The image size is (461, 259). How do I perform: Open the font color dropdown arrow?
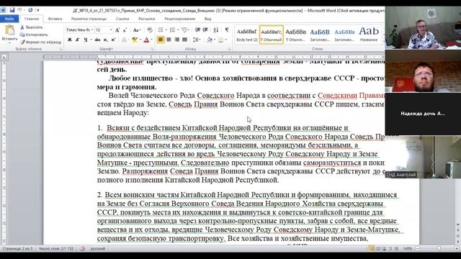pyautogui.click(x=152, y=40)
